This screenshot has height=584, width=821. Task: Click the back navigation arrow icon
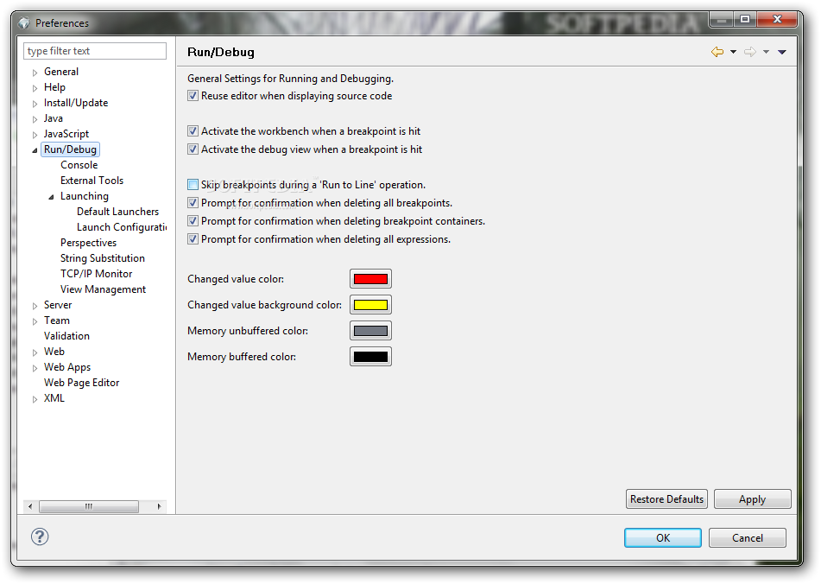[717, 52]
